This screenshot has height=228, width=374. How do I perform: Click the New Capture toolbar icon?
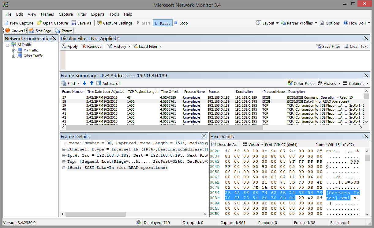click(7, 23)
